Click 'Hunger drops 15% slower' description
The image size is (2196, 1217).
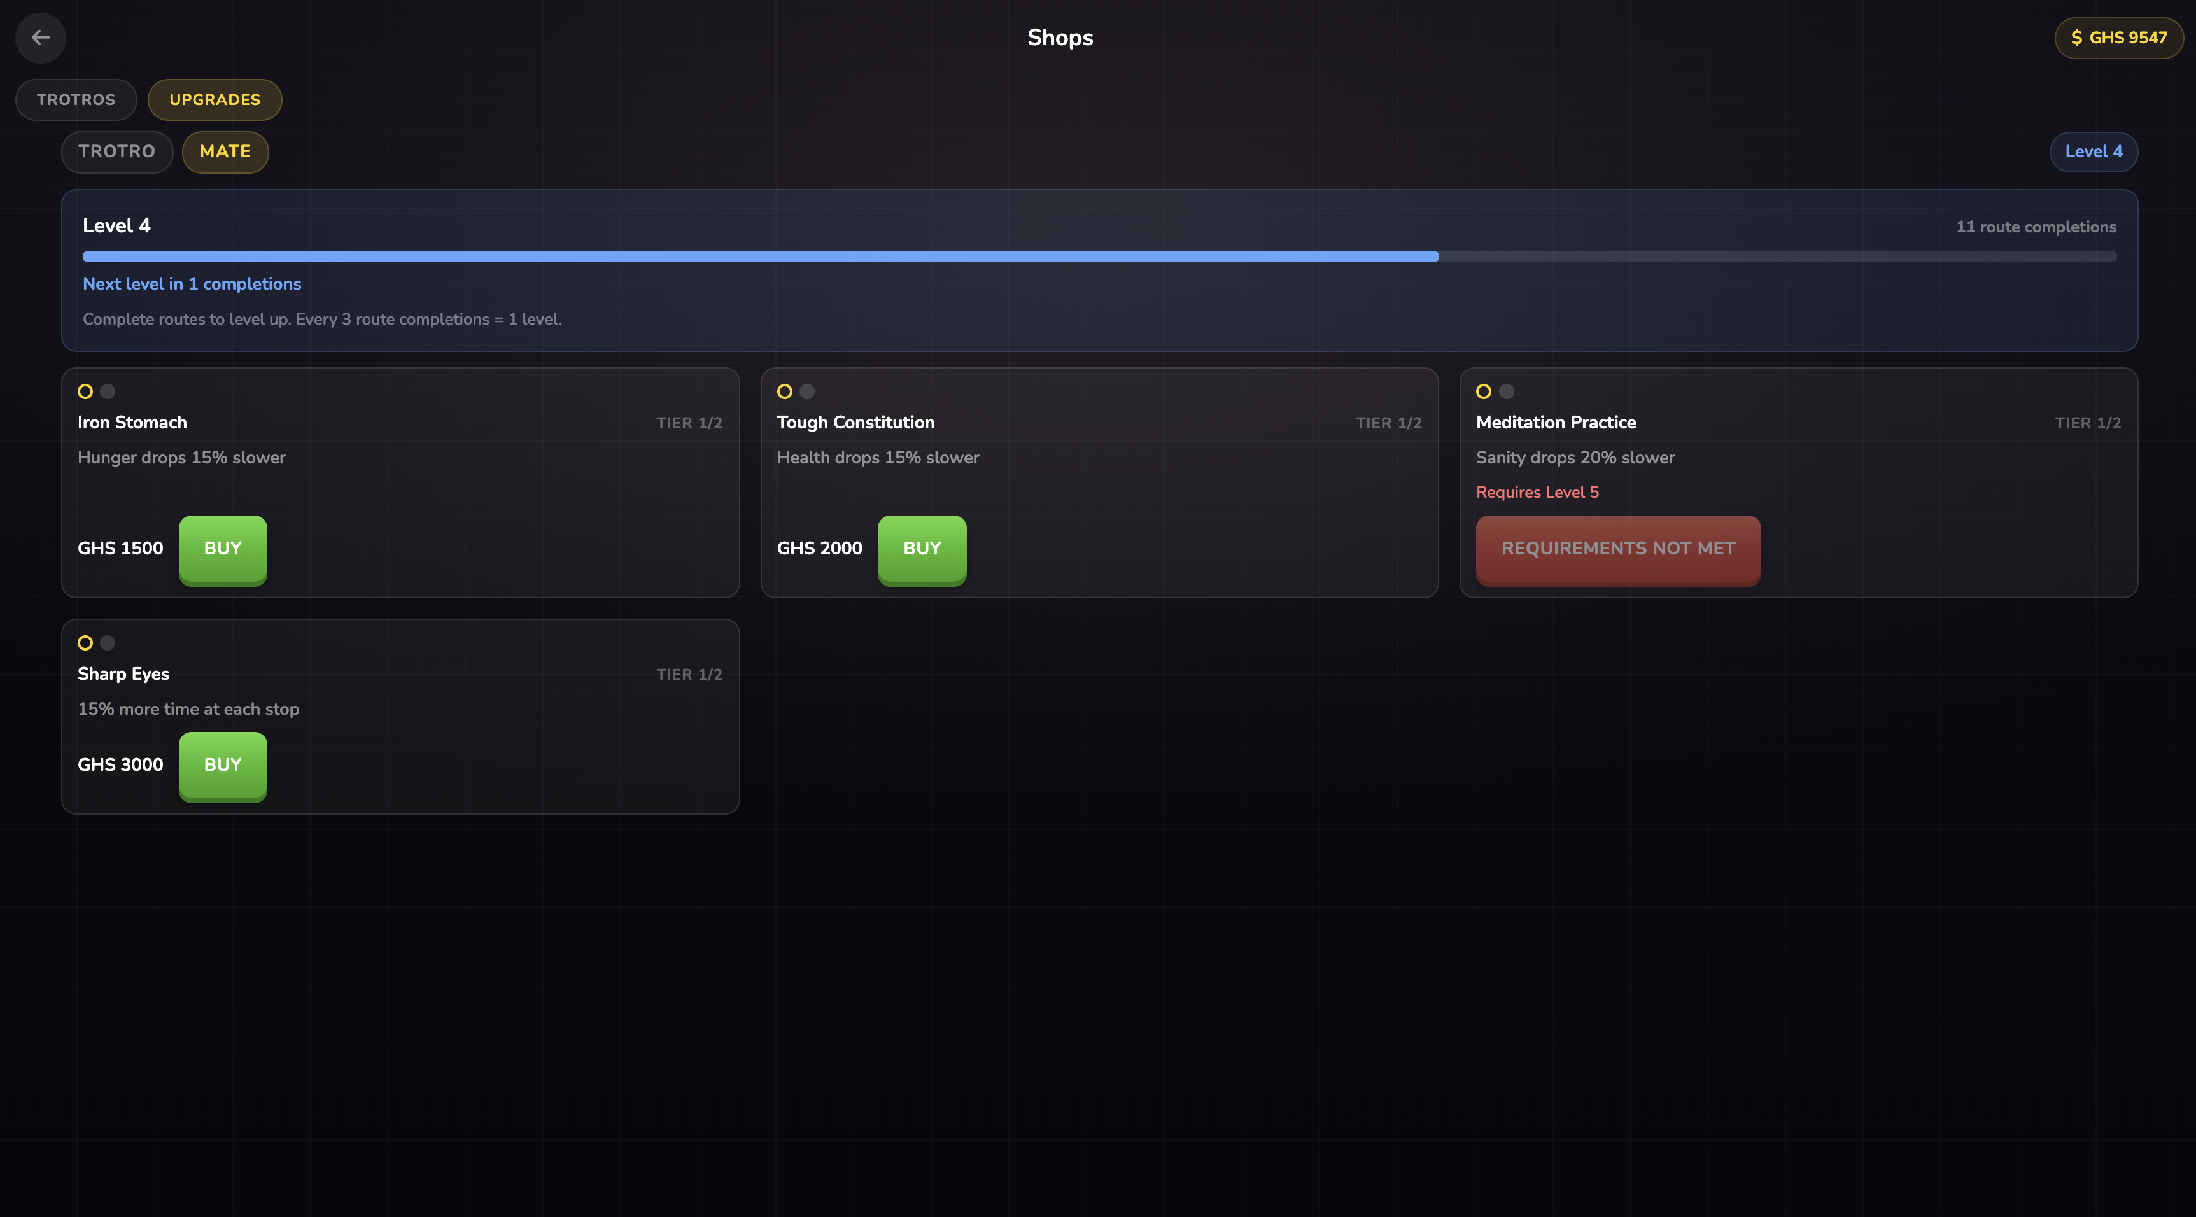coord(181,458)
